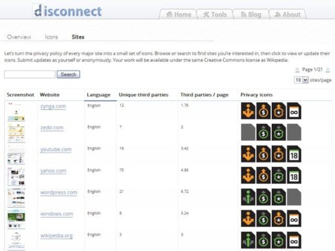Image resolution: width=335 pixels, height=251 pixels.
Task: Select the Sites sub-tab
Action: (x=78, y=37)
